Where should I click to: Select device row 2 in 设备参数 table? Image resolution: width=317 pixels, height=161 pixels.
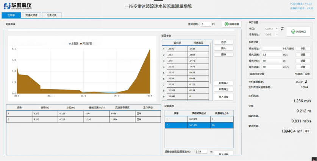tap(199, 125)
